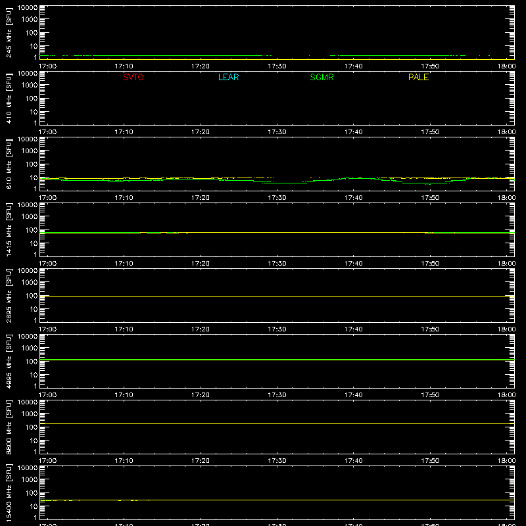Click the 17:40 label below the 410 MHz panel

(x=353, y=132)
